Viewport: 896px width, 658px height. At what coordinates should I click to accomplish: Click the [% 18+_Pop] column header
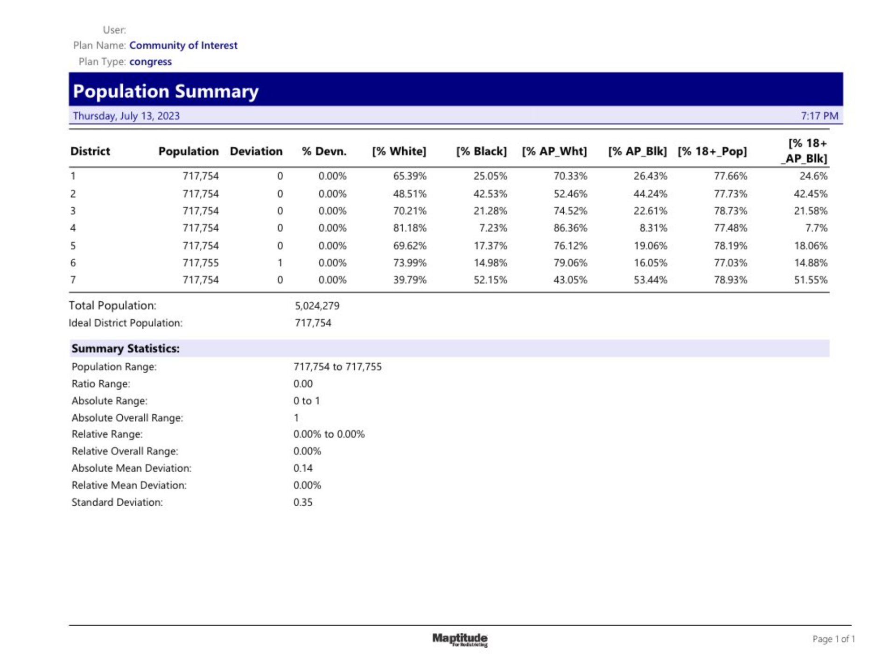point(712,151)
